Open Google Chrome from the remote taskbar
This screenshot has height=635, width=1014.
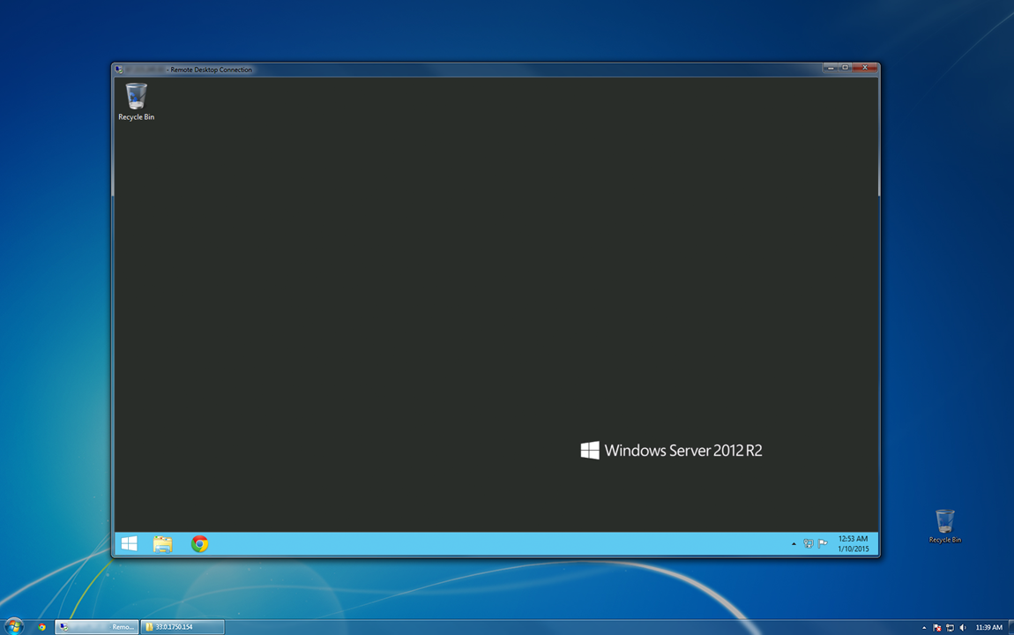point(199,543)
